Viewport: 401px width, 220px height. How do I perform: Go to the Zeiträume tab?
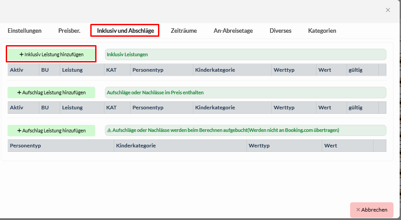coord(184,31)
